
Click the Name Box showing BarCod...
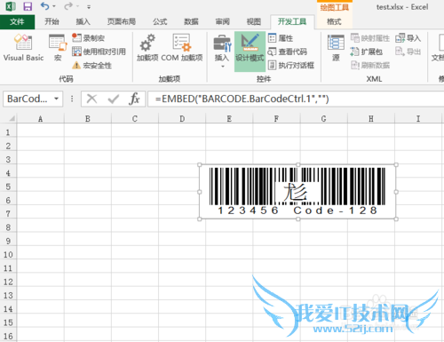(28, 99)
